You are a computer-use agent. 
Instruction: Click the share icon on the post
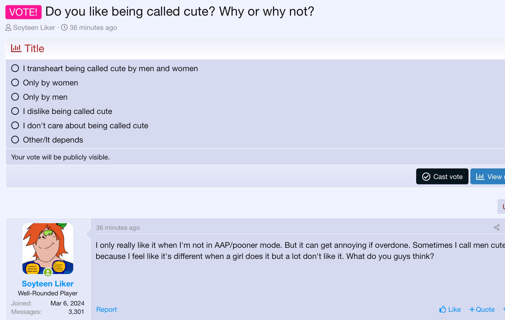pyautogui.click(x=497, y=227)
